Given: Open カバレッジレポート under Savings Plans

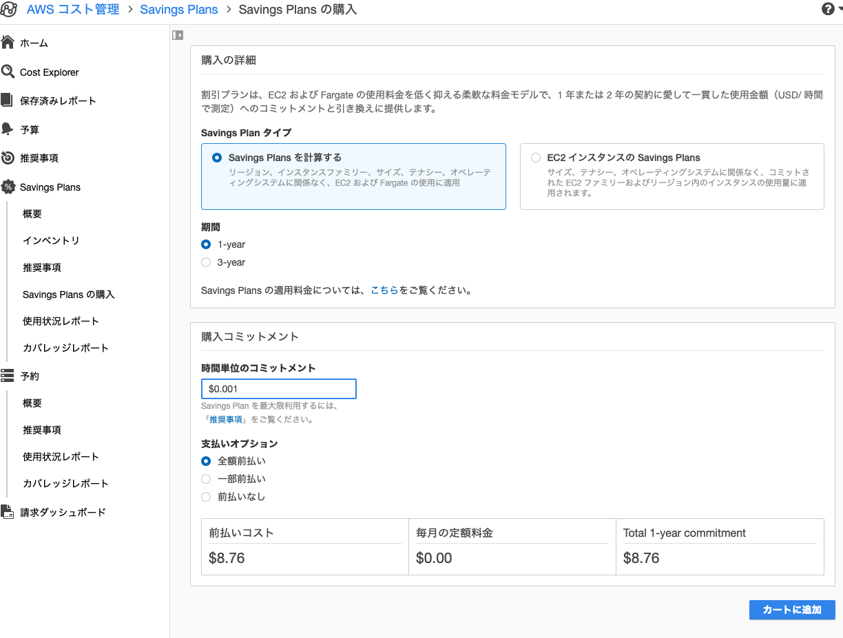Looking at the screenshot, I should point(66,348).
